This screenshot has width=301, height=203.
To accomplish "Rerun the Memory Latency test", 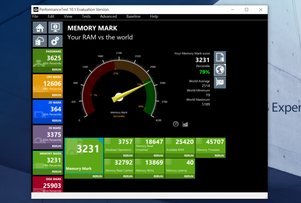I will [x=189, y=176].
